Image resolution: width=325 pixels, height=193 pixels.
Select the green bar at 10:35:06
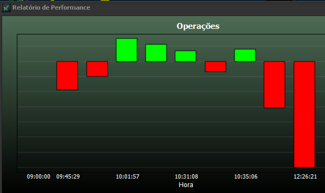tap(245, 55)
